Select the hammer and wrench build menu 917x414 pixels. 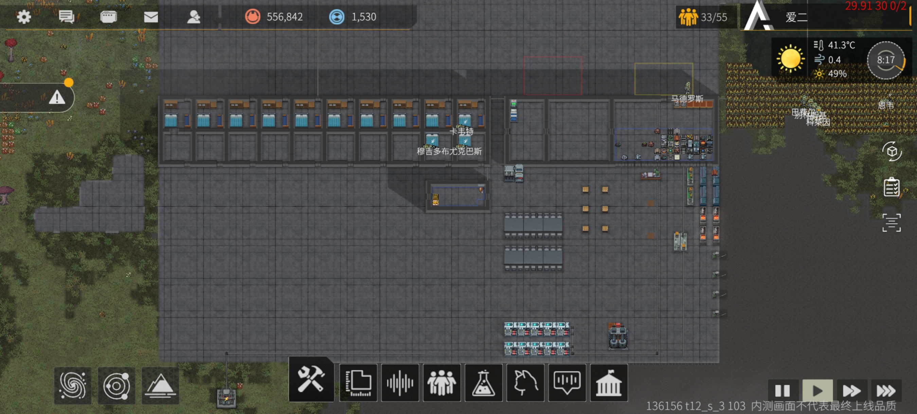click(x=311, y=379)
